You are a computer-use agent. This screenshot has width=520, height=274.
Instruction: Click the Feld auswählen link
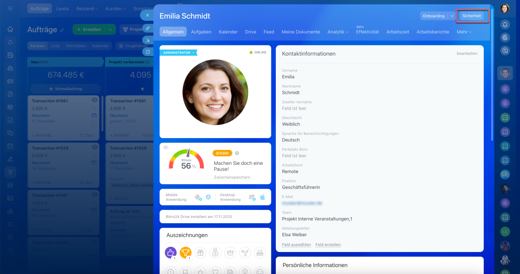(297, 245)
